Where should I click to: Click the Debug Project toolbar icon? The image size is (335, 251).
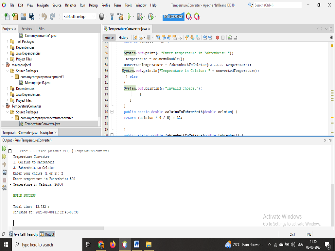140,16
